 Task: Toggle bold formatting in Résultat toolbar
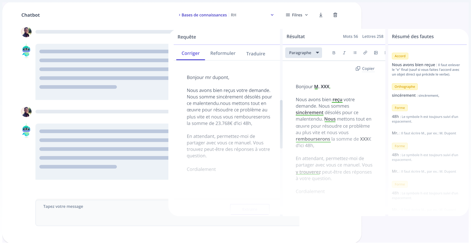pos(334,53)
